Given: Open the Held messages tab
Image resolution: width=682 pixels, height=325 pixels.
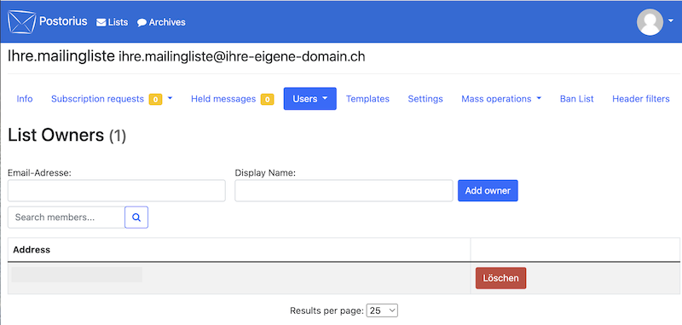Looking at the screenshot, I should 232,99.
